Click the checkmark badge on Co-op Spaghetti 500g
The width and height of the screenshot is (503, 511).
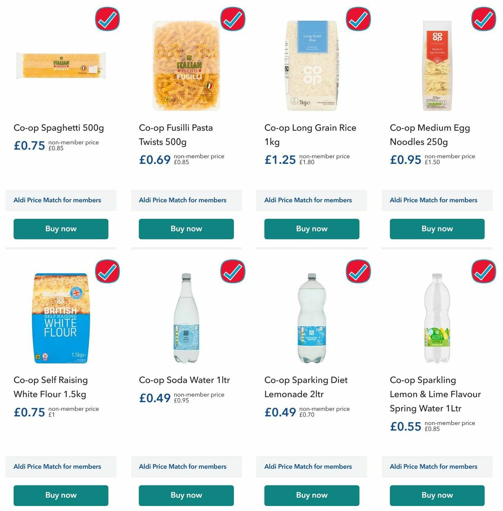click(x=107, y=19)
